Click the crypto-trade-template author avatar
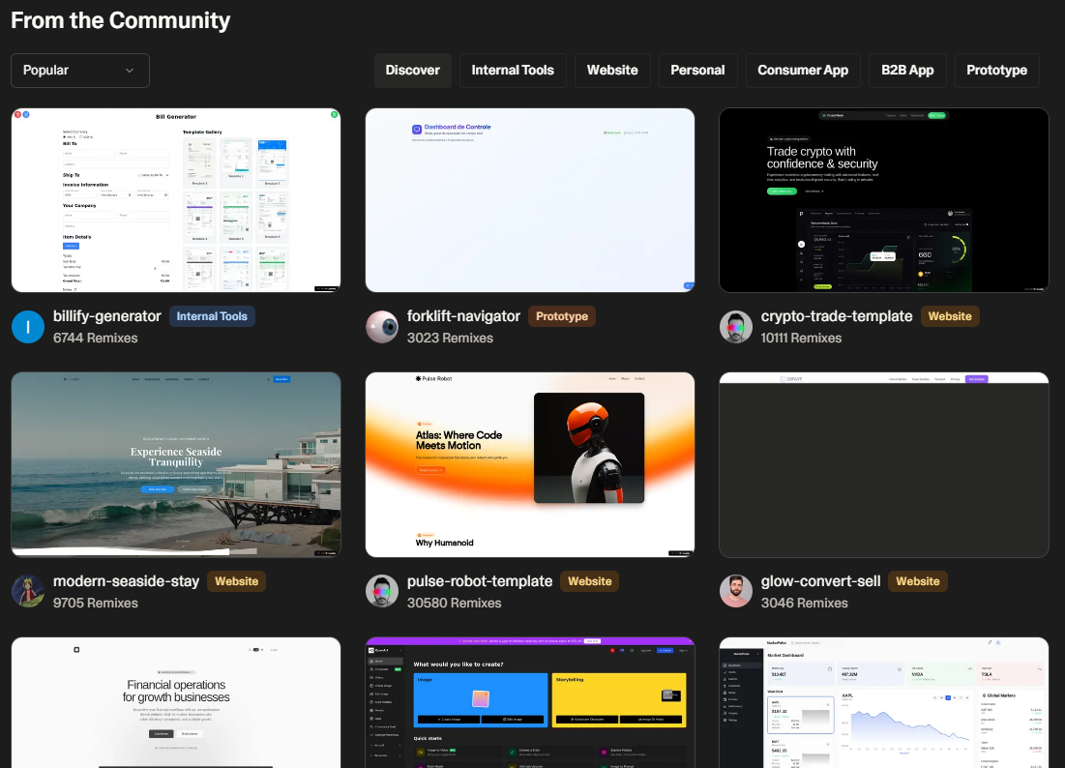This screenshot has width=1065, height=768. click(x=736, y=327)
